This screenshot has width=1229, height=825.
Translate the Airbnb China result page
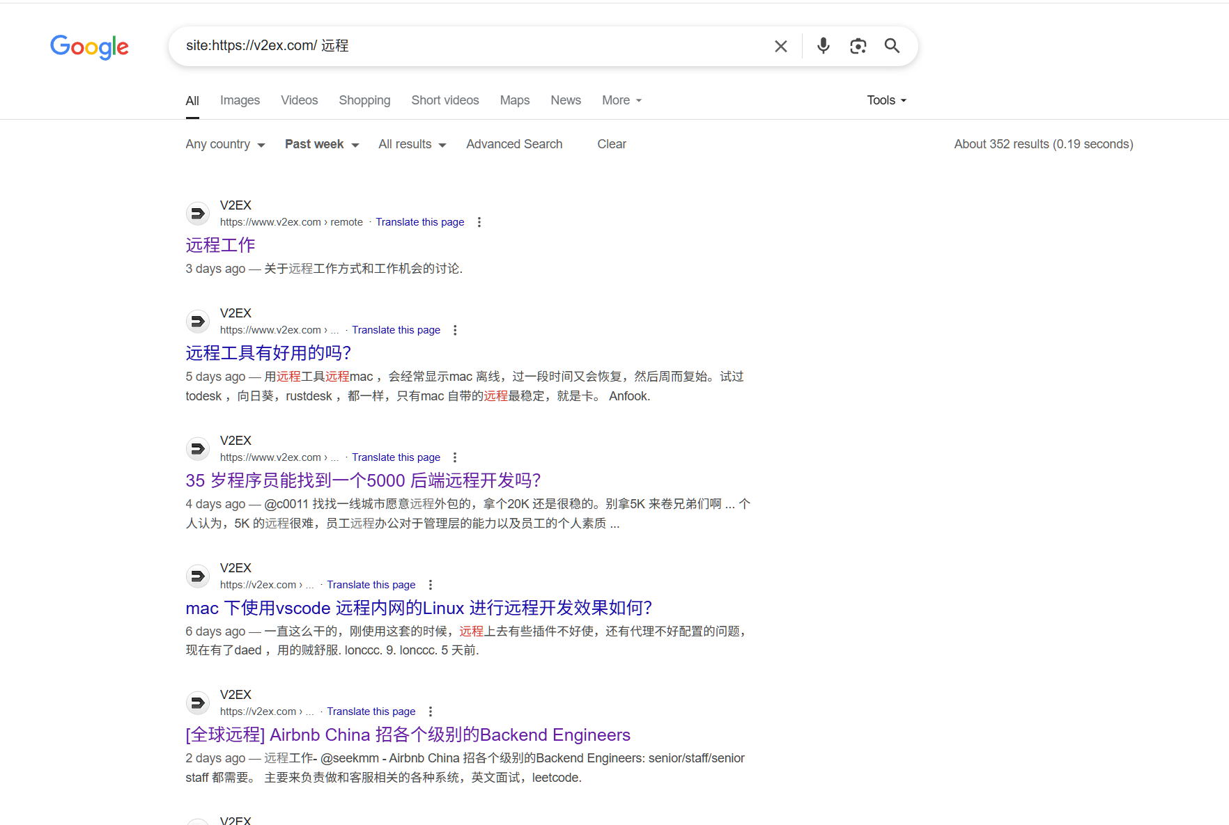pos(371,712)
